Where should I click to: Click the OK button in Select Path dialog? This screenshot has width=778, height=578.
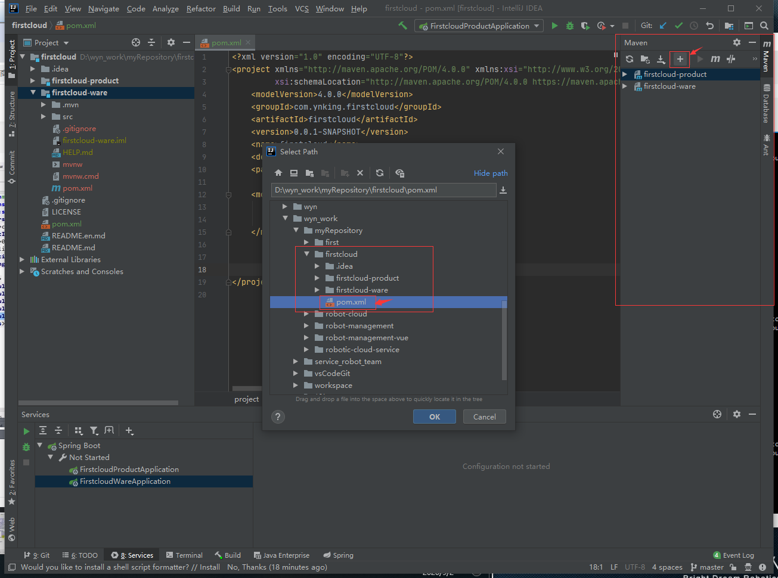(x=435, y=417)
